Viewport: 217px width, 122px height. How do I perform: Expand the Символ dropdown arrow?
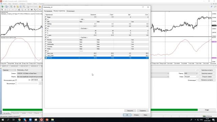pyautogui.click(x=168, y=74)
